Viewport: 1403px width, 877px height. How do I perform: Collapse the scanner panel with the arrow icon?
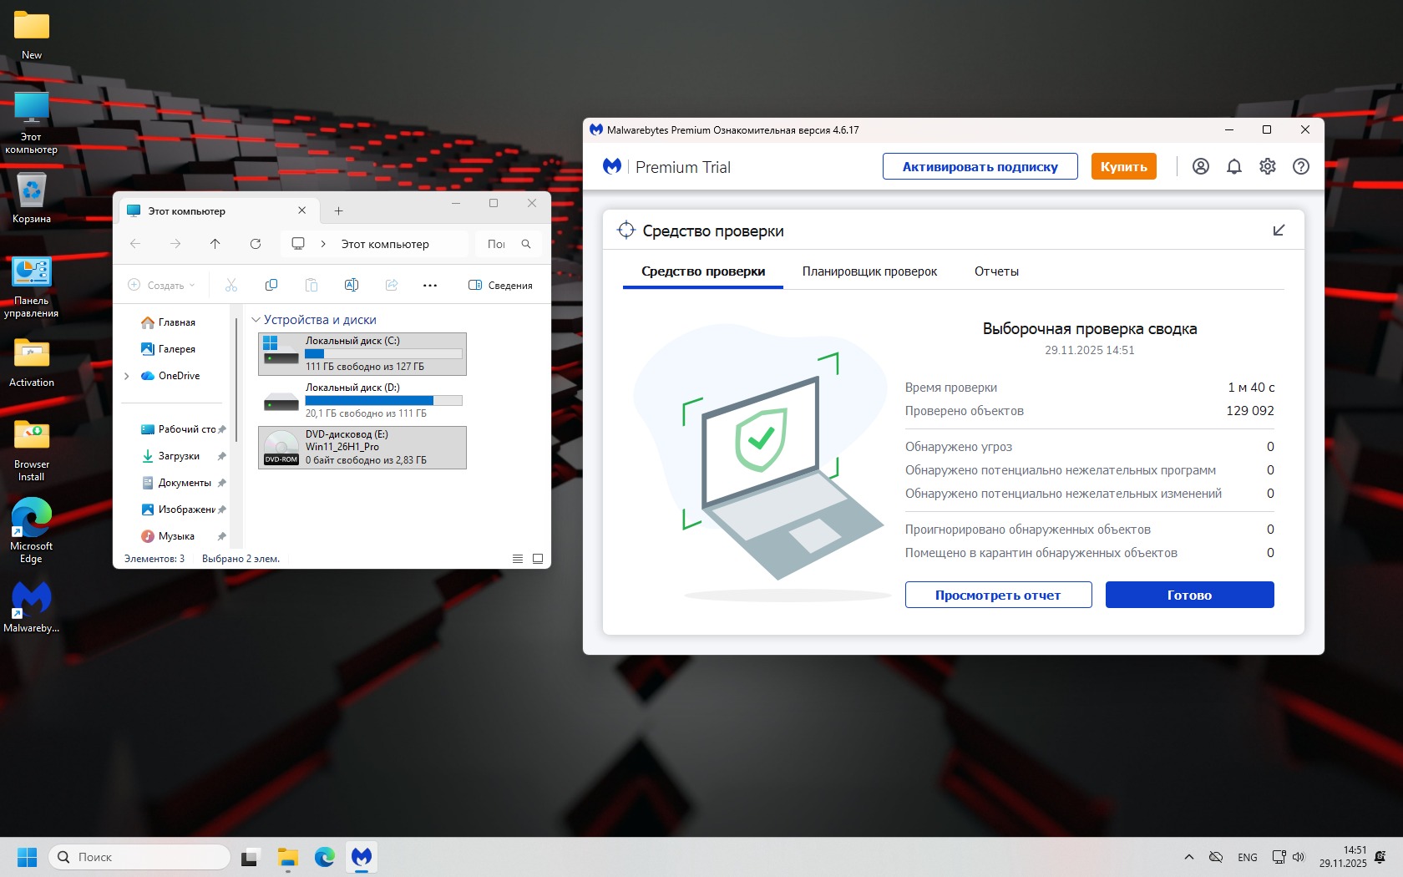tap(1278, 231)
